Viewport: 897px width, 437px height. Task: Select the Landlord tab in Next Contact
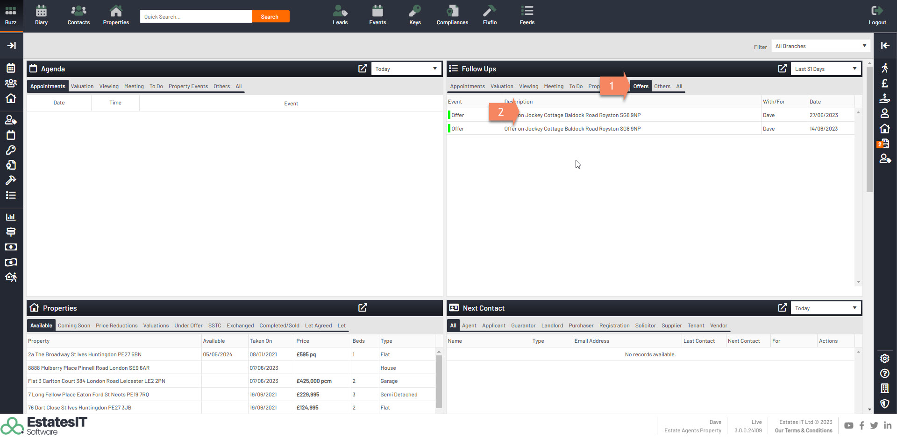[x=552, y=326]
